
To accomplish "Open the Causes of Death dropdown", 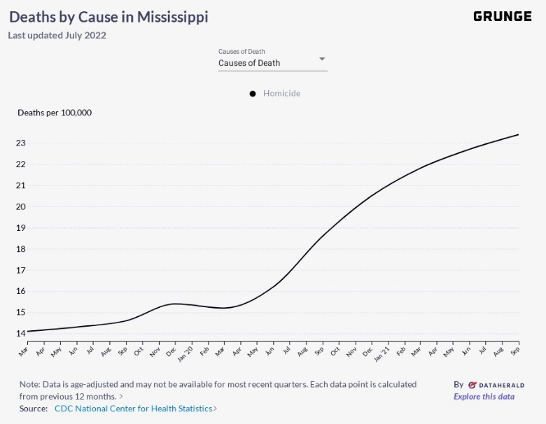I will (272, 63).
